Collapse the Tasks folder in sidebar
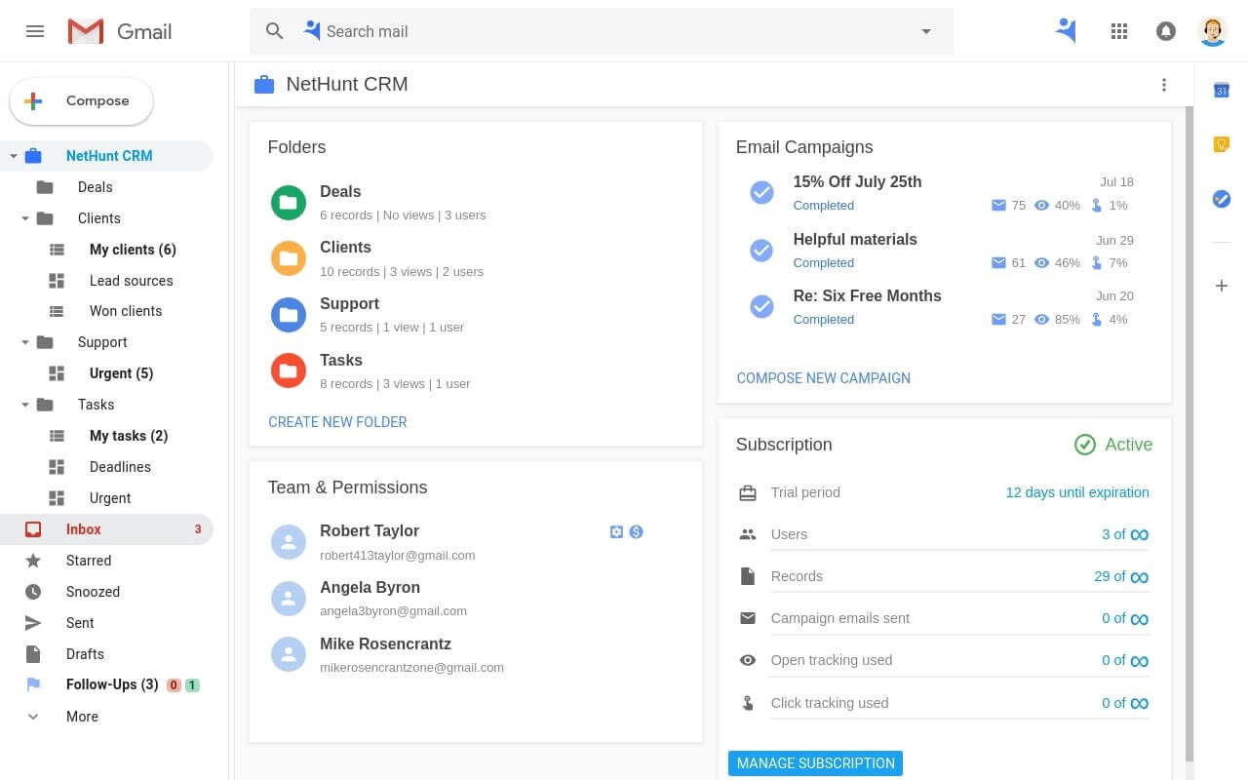This screenshot has width=1248, height=780. point(25,405)
